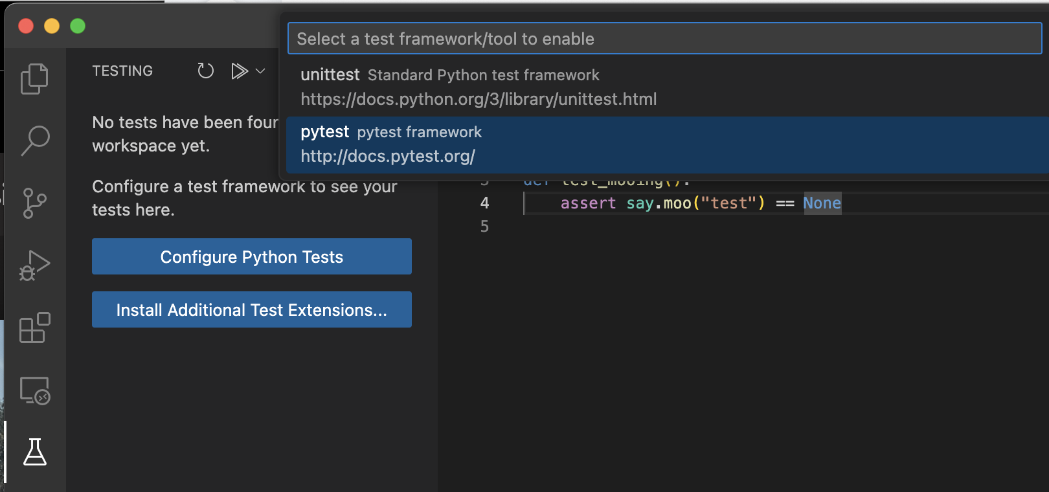This screenshot has height=492, width=1049.
Task: Click the "test" string in code
Action: point(729,203)
